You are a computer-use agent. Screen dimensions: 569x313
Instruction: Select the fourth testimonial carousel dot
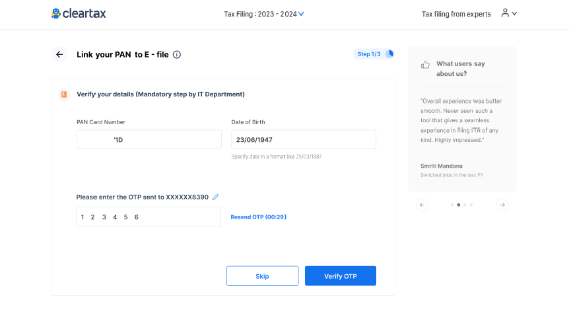pos(471,205)
